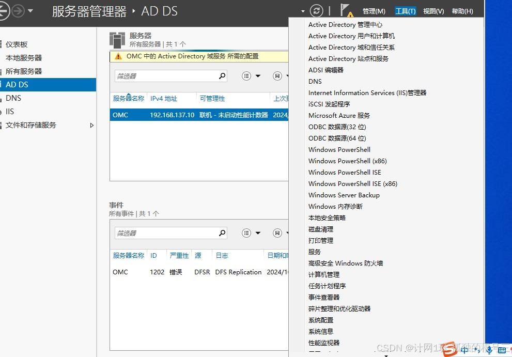Click the microphone icon in IME bar
This screenshot has width=512, height=357.
pos(489,350)
